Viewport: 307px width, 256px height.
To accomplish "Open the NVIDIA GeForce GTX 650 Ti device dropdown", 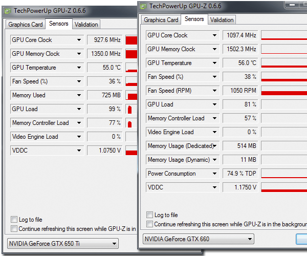I will click(63, 244).
